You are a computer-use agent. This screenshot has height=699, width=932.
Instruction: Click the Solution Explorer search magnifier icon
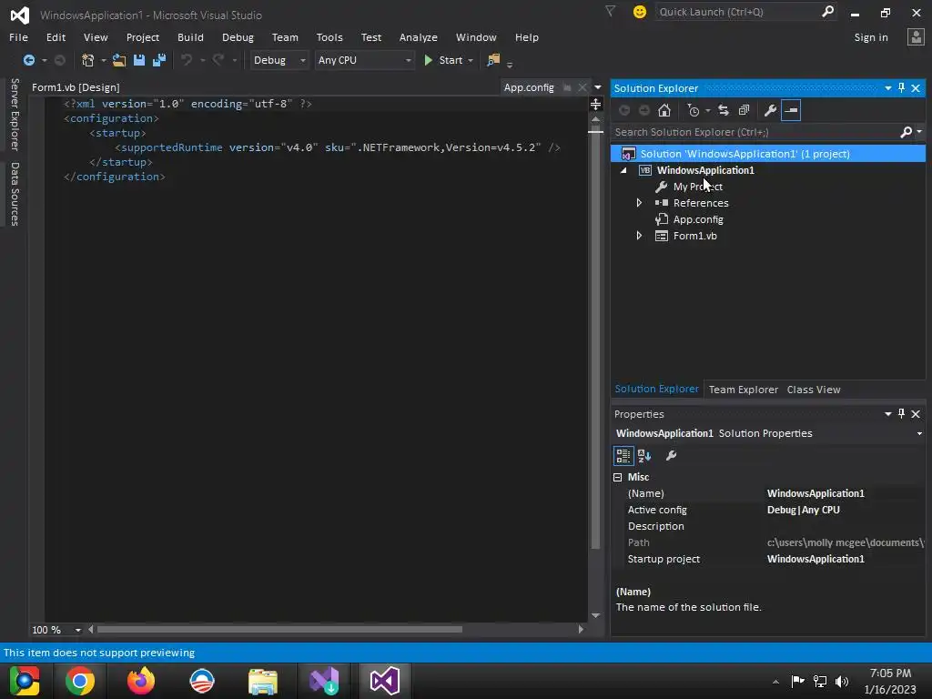click(906, 132)
